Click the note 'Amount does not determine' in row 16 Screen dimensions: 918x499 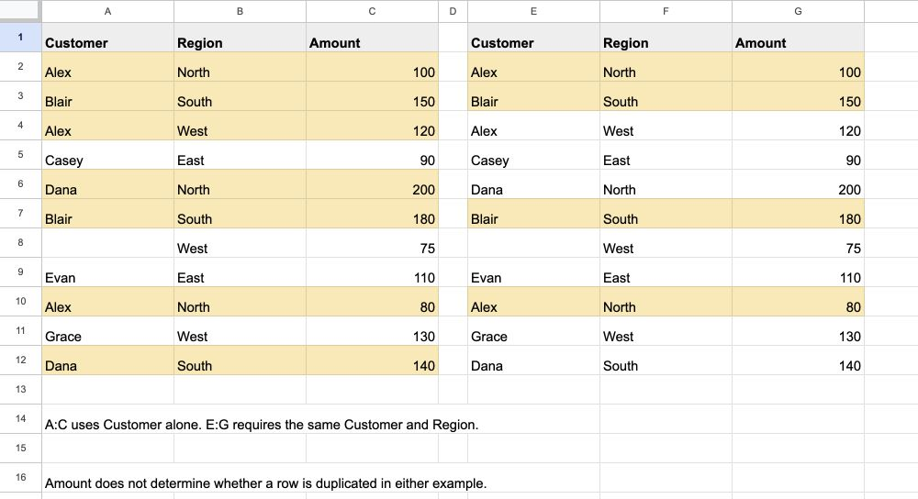pyautogui.click(x=266, y=483)
